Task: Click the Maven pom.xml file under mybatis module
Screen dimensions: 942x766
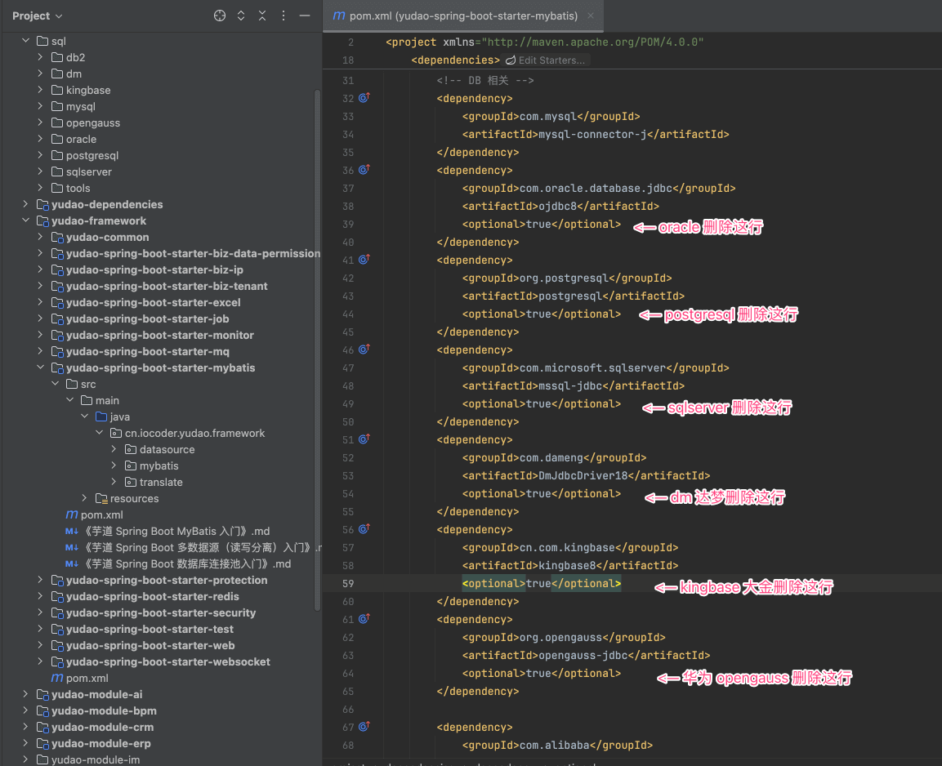Action: pyautogui.click(x=101, y=514)
